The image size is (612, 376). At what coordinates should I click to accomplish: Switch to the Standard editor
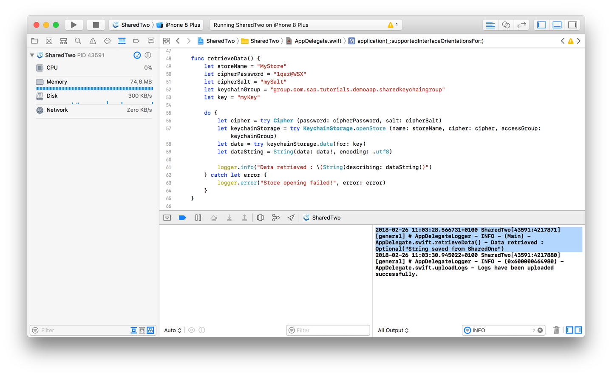(x=490, y=25)
